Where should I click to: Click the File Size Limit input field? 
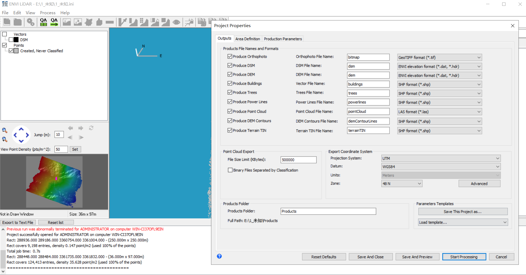pos(298,160)
